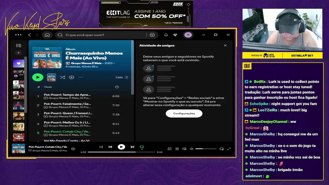Add current song to Liked Songs plus icon

73,149
